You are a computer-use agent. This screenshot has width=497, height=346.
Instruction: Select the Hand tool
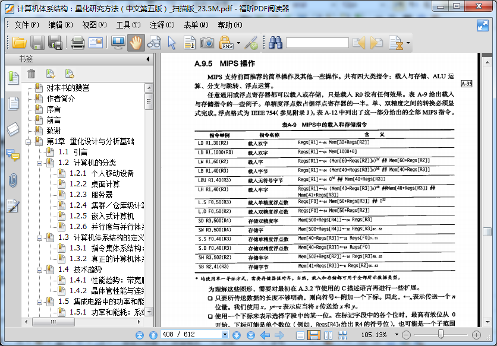click(x=136, y=42)
